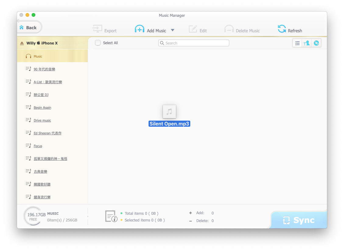Open the 辦公室 DJ playlist
Screen dimensions: 344x251
pyautogui.click(x=41, y=95)
